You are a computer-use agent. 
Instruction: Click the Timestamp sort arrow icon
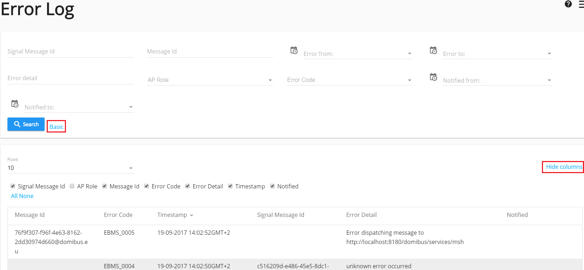click(191, 215)
